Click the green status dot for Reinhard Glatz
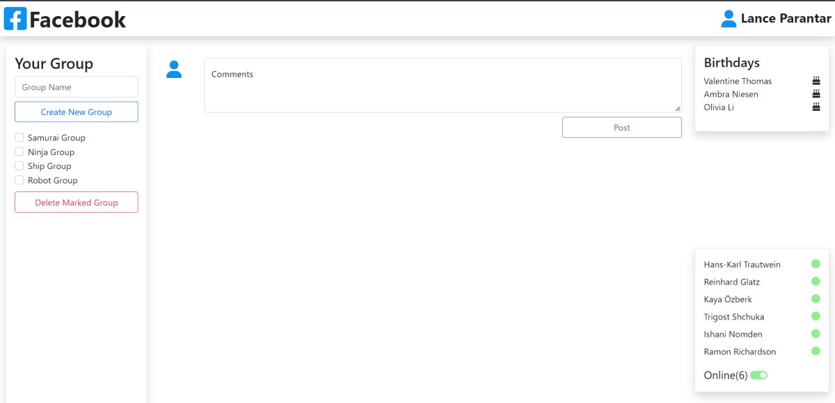 [816, 281]
